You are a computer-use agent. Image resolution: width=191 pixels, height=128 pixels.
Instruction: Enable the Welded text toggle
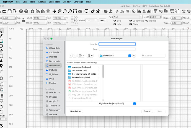[x=147, y=21]
